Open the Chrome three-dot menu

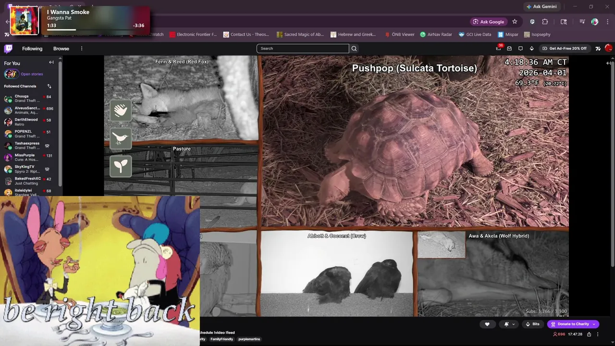(608, 22)
